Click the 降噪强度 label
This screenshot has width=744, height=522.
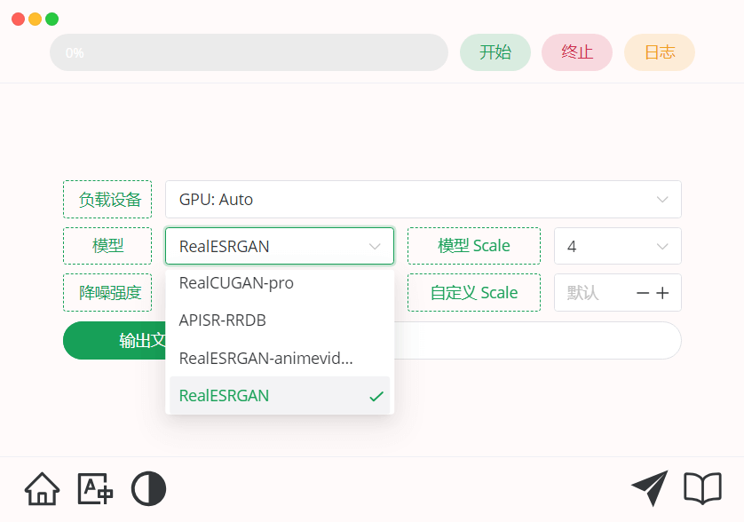click(107, 292)
